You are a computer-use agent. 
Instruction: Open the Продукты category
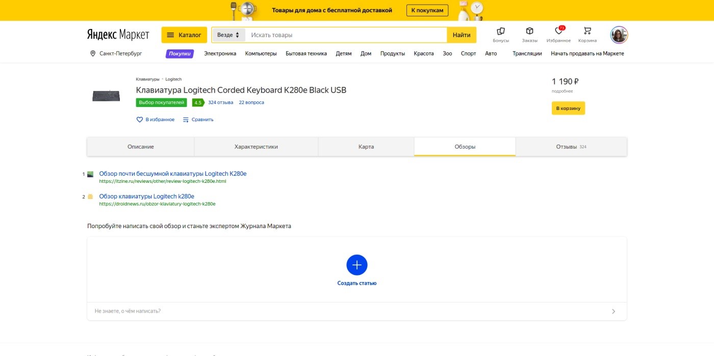tap(393, 53)
